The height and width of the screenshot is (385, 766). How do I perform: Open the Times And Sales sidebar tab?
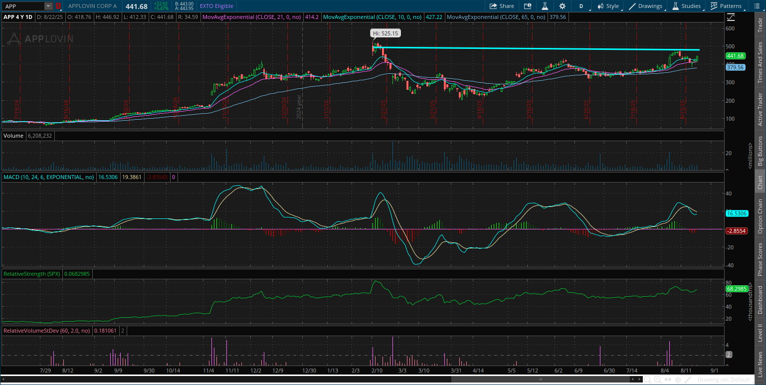point(760,62)
